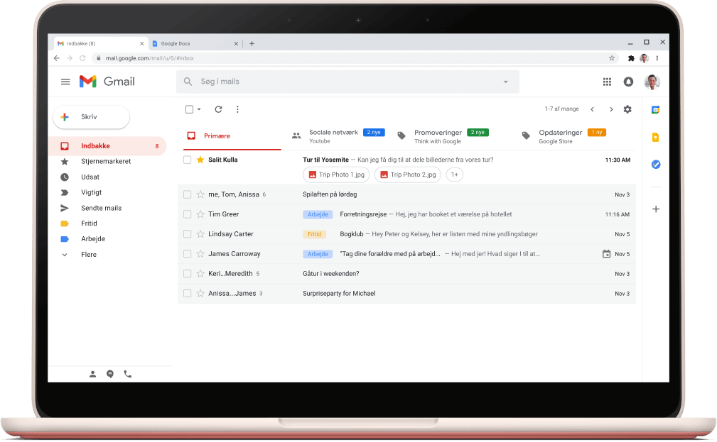The image size is (717, 442).
Task: Open Trip Photo 2.jpg attachment
Action: [408, 175]
